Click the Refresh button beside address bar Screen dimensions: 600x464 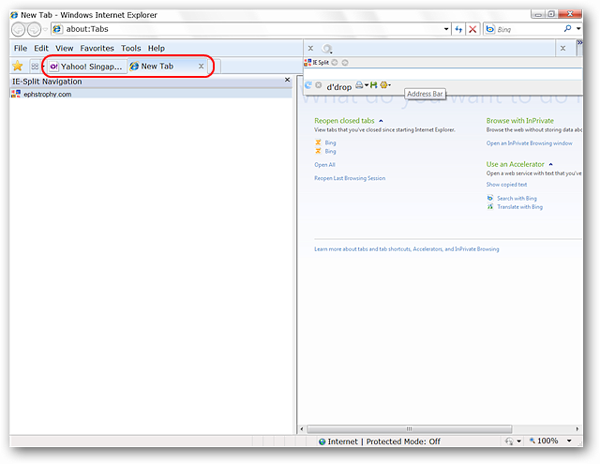[x=458, y=29]
